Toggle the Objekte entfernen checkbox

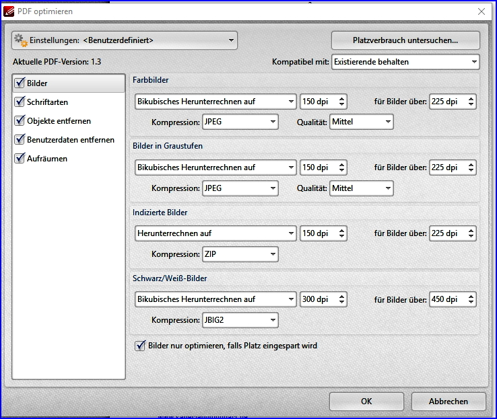coord(20,121)
